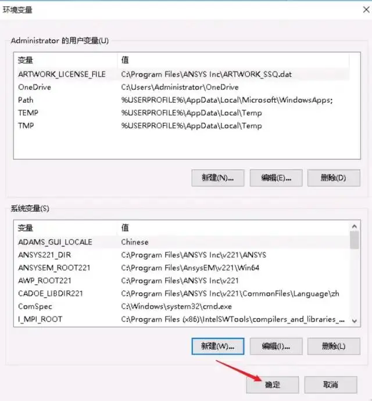Select the ARTWORK_LICENSE_FILE user variable
Screen dimensions: 372x401
point(182,74)
